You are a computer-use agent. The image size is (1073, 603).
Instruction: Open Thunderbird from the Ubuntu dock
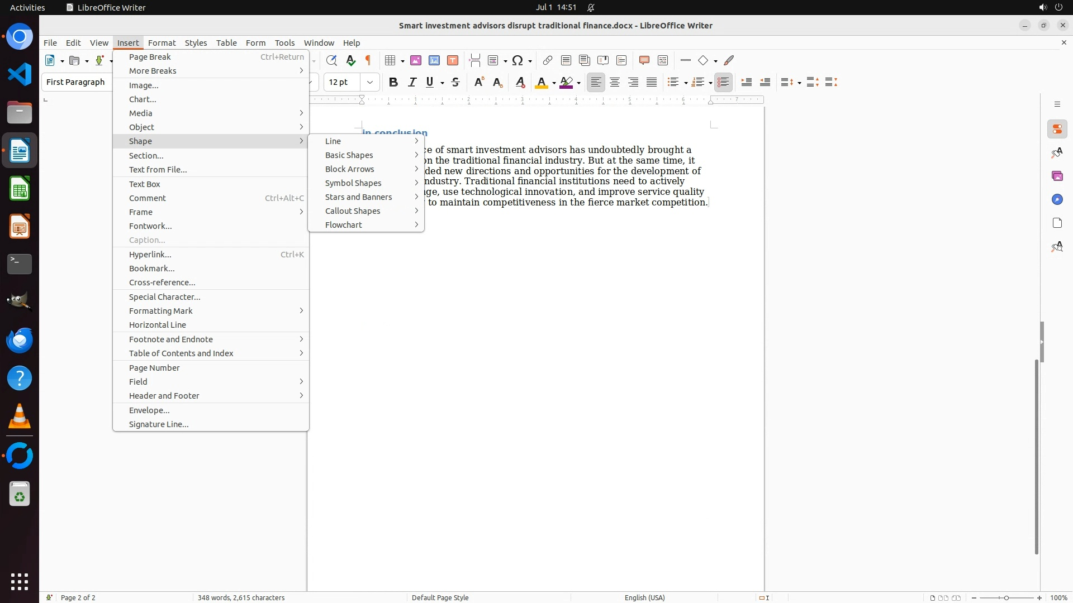20,340
